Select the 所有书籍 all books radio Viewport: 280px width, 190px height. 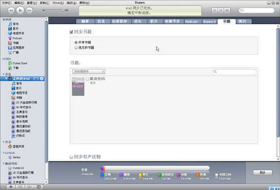tap(76, 43)
